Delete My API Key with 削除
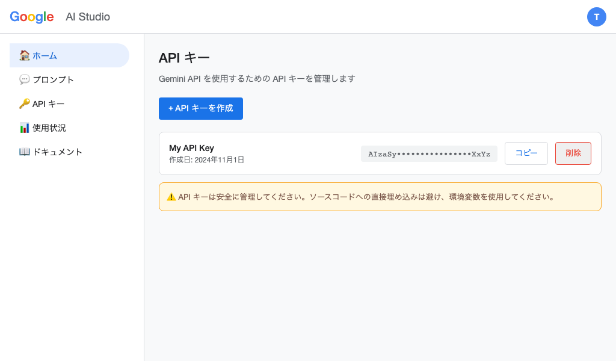This screenshot has width=616, height=361. click(x=573, y=153)
